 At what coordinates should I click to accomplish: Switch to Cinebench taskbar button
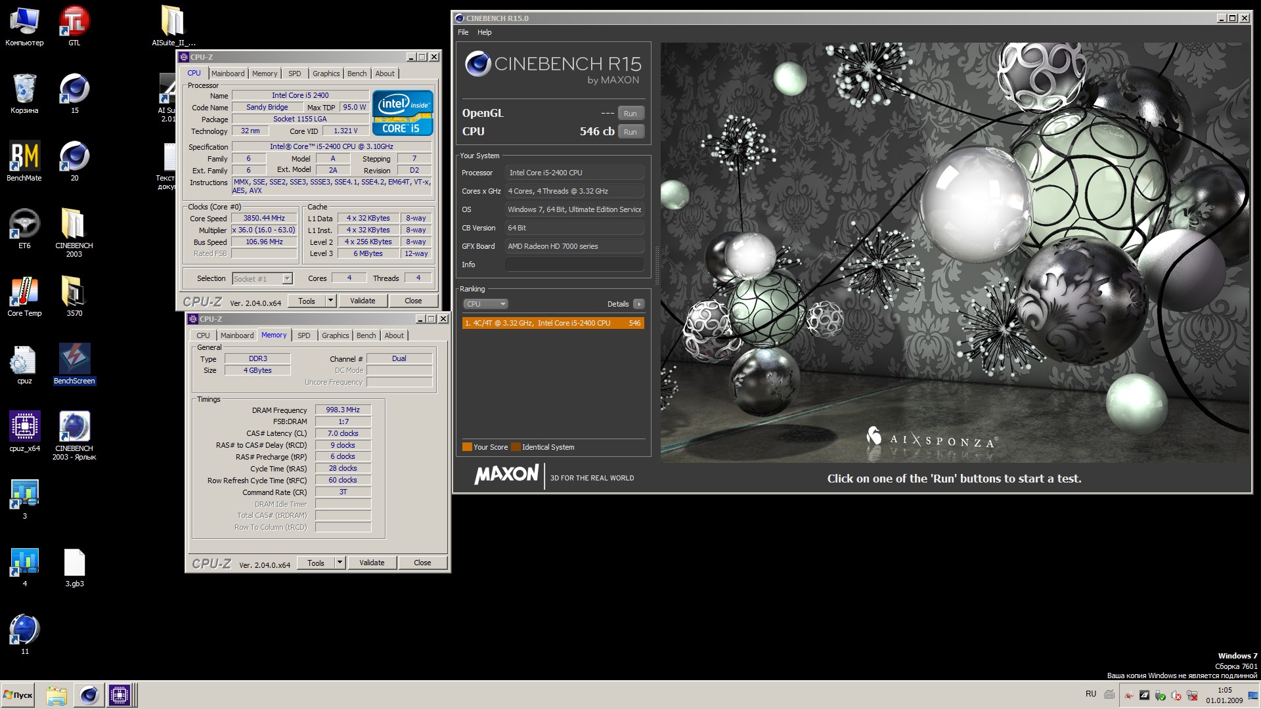[89, 695]
